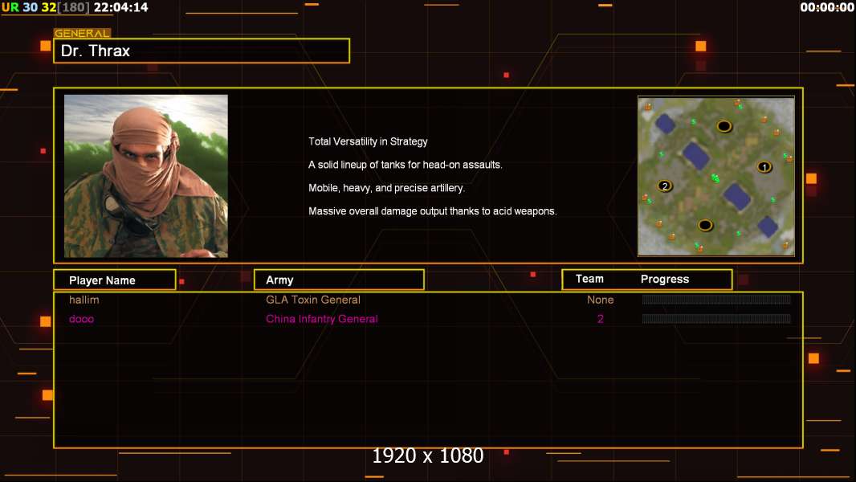
Task: Select the empty bottom start marker on minimap
Action: point(705,225)
